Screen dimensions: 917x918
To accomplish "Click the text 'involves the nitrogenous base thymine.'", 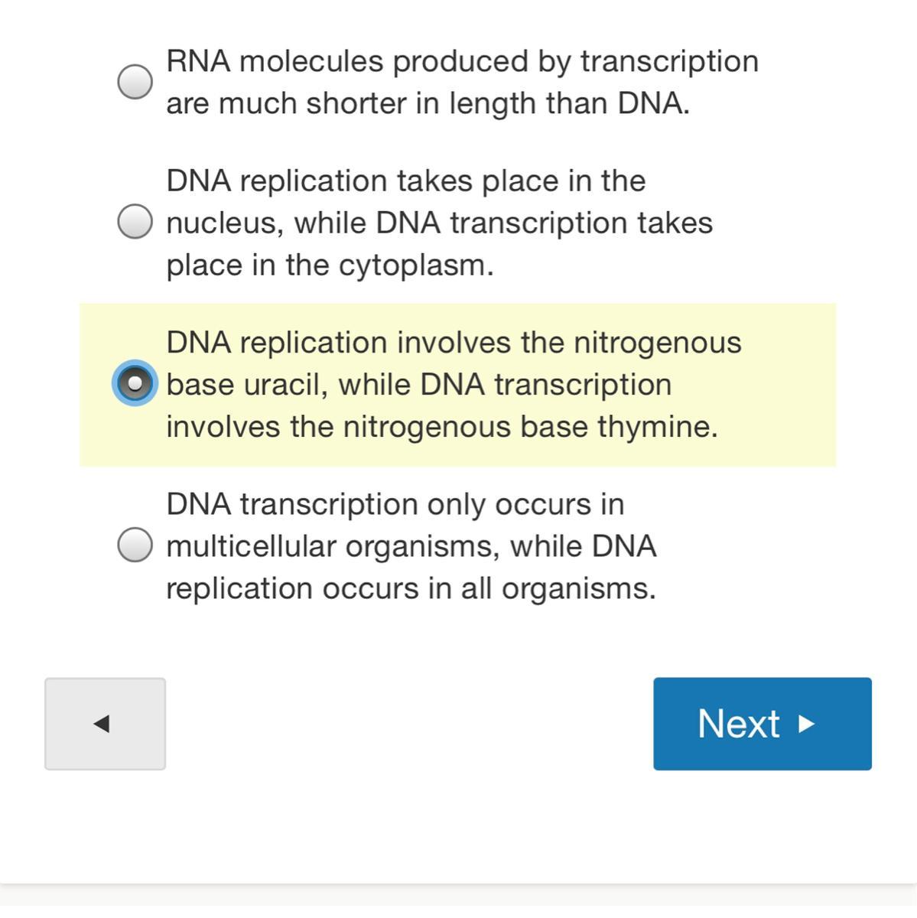I will 442,427.
